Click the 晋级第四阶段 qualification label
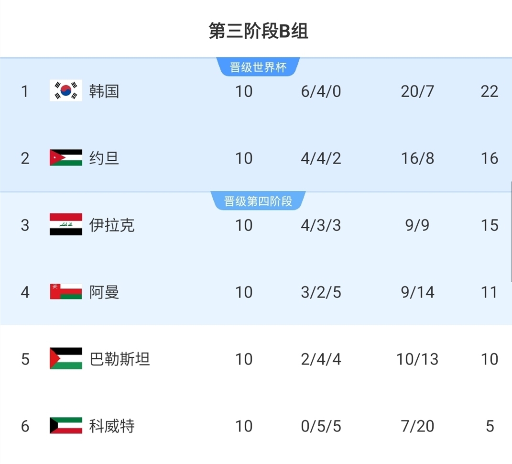Image resolution: width=512 pixels, height=464 pixels. 258,201
